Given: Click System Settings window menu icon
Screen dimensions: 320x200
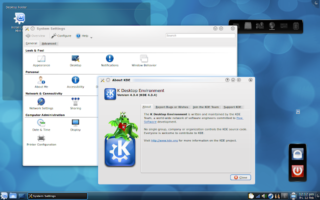Looking at the screenshot, I should click(x=27, y=28).
